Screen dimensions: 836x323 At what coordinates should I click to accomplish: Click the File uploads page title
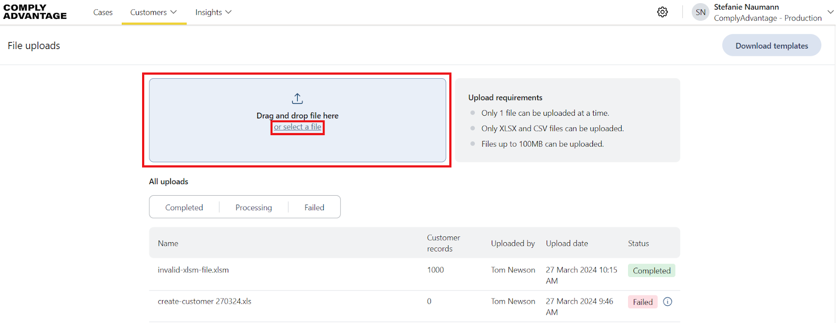pyautogui.click(x=34, y=45)
